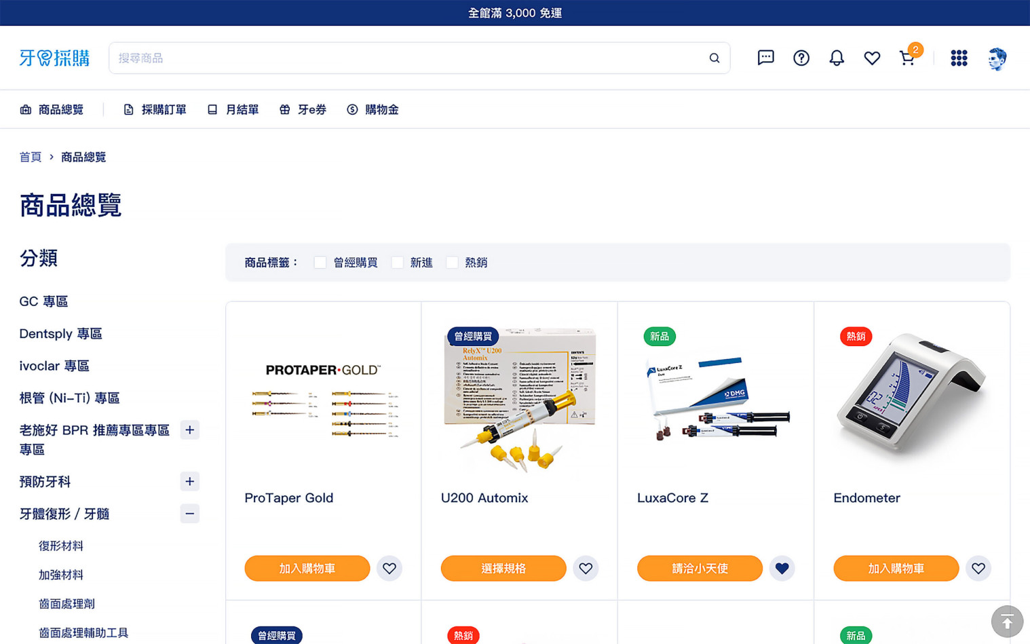Click the 全館滿 3,000 免運 banner
The image size is (1030, 644).
tap(515, 13)
